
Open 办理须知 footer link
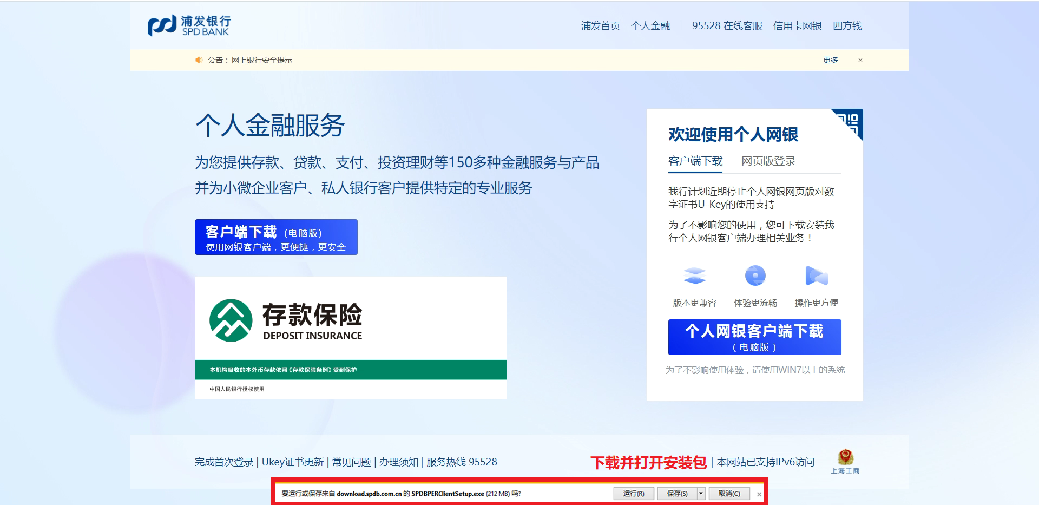pos(399,462)
